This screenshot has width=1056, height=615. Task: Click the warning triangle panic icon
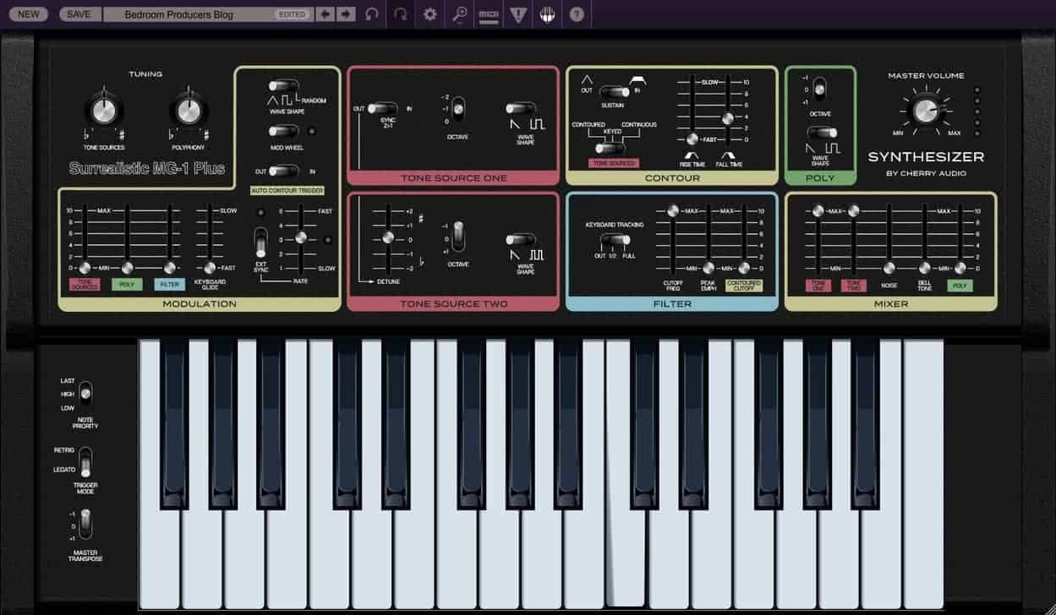(x=517, y=14)
